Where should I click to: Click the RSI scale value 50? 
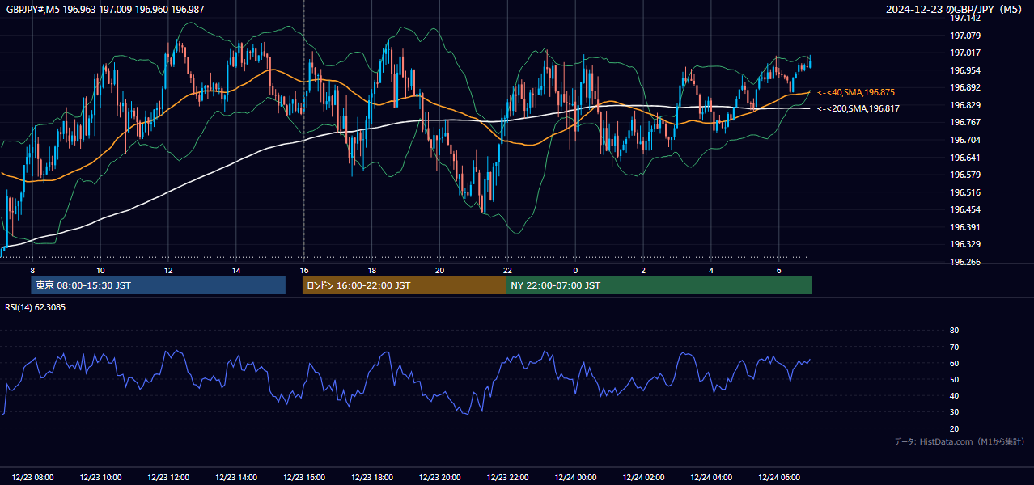tap(954, 379)
